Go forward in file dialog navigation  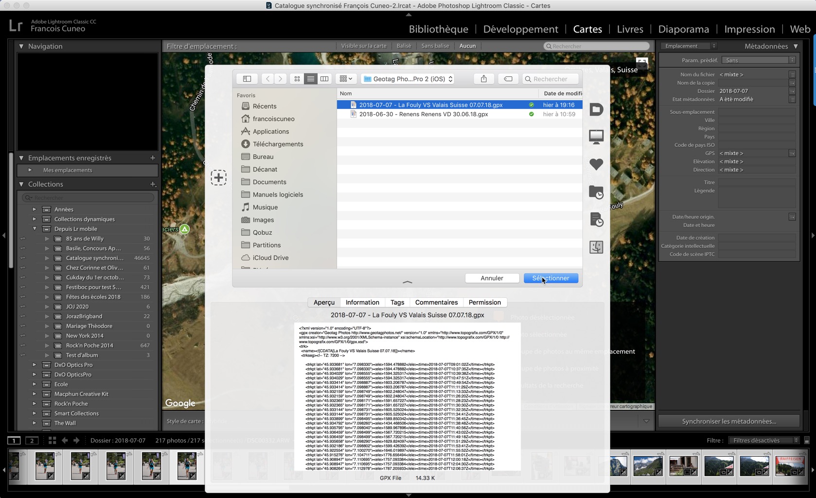[280, 79]
